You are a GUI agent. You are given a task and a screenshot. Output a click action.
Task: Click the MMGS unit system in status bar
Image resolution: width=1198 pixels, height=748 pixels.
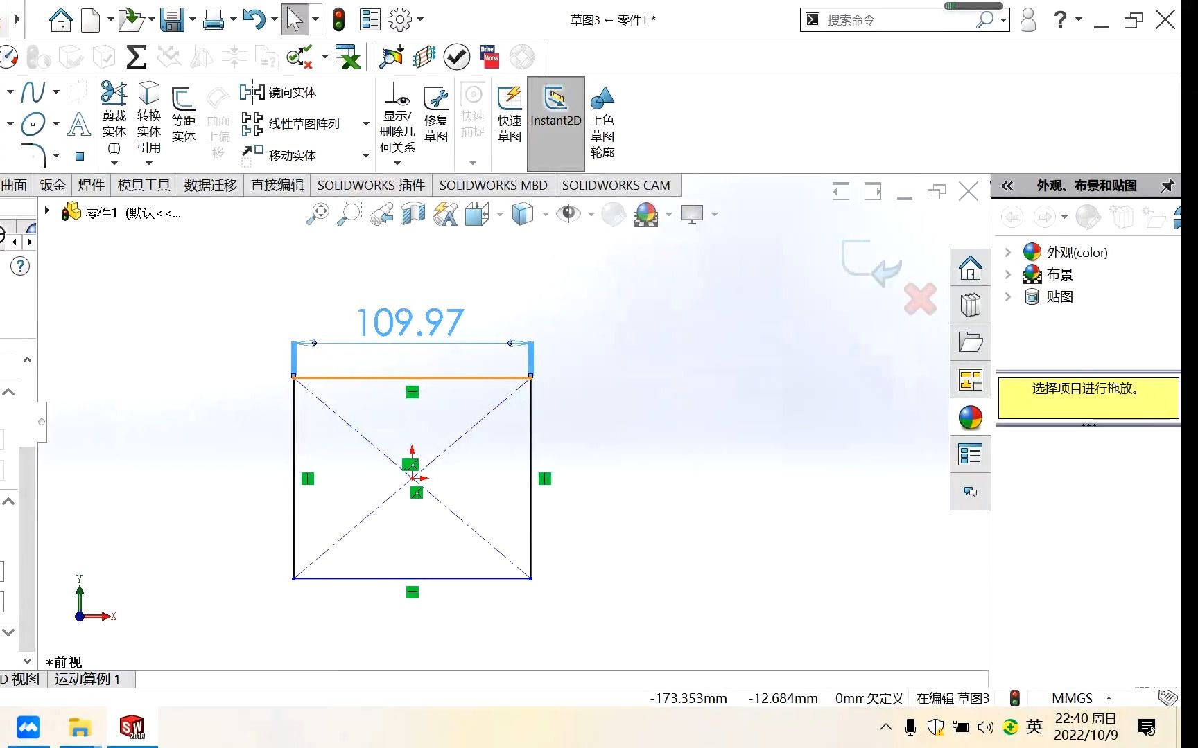(x=1072, y=698)
